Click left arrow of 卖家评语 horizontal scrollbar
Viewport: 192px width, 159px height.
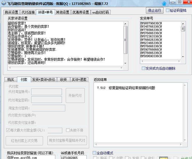[x=10, y=68]
